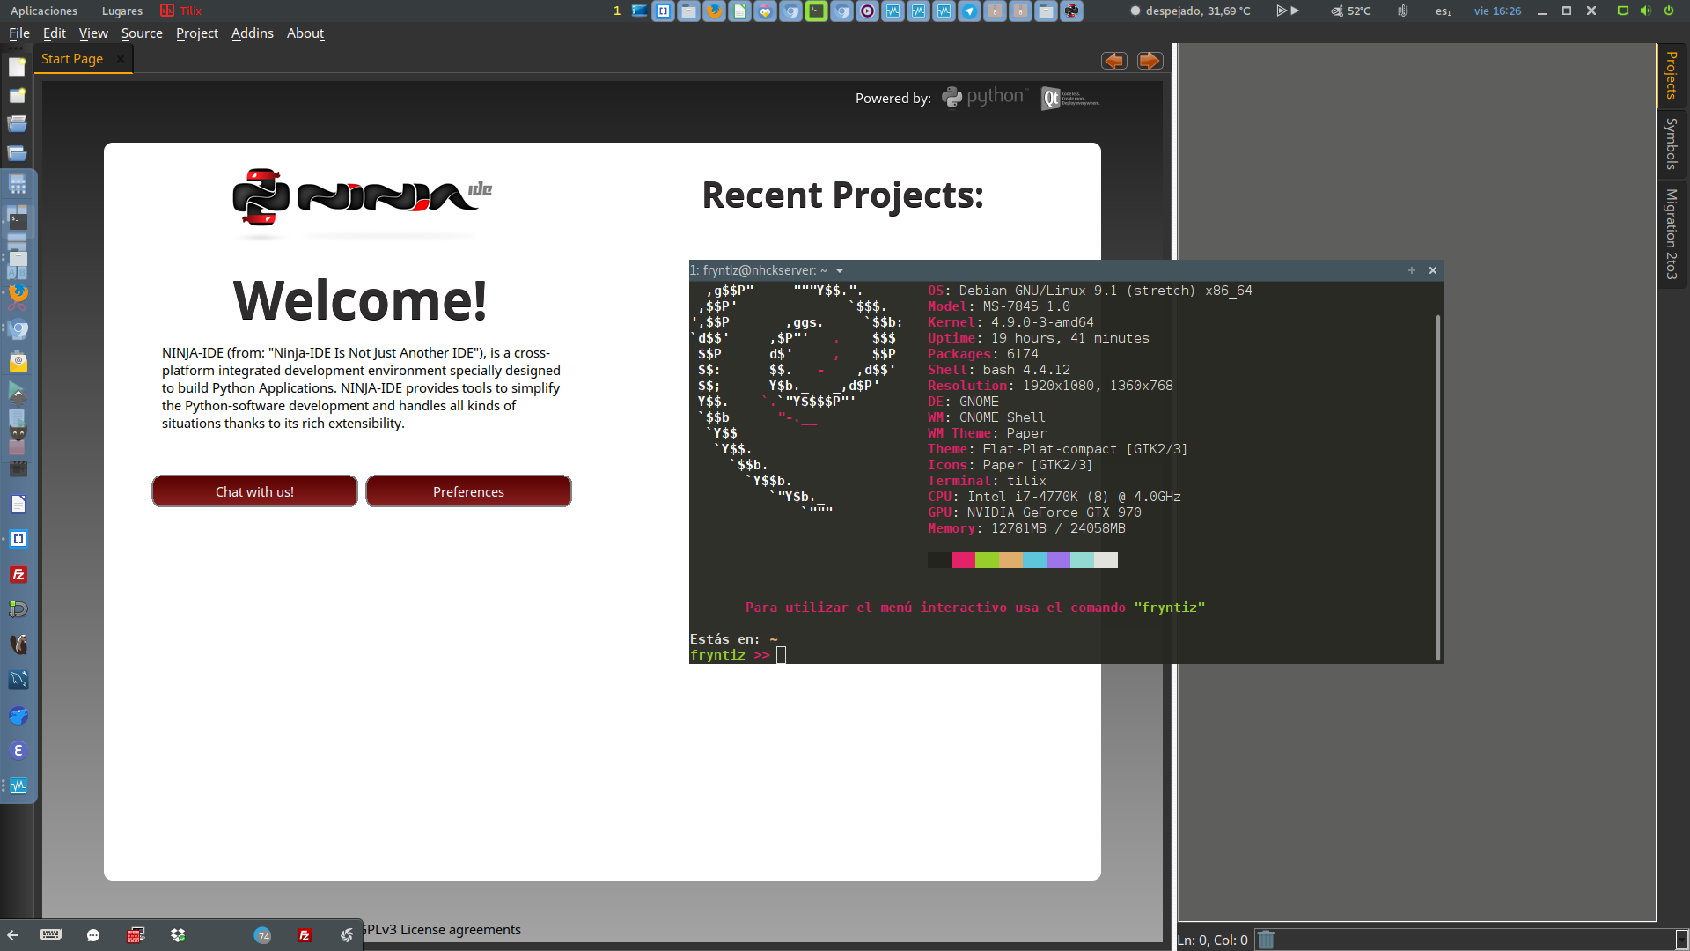This screenshot has width=1690, height=951.
Task: Open the Aplicaciones menu
Action: coord(42,11)
